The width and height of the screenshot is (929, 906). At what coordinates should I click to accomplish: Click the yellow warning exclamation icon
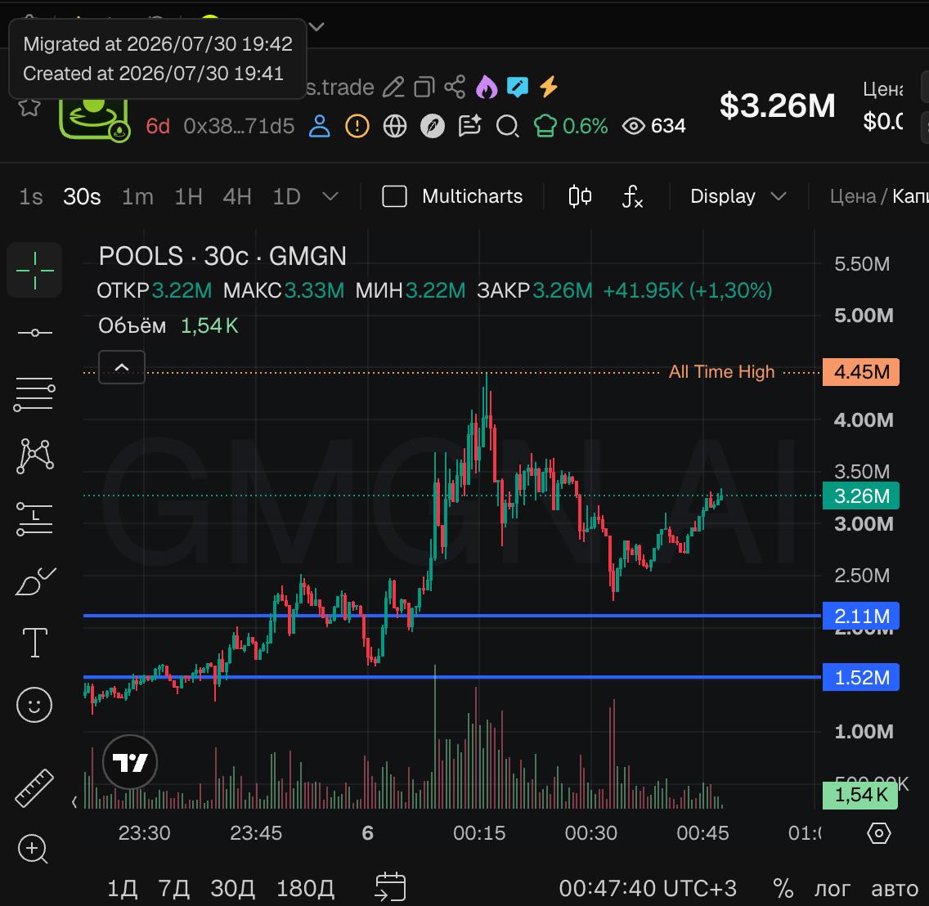(x=357, y=126)
